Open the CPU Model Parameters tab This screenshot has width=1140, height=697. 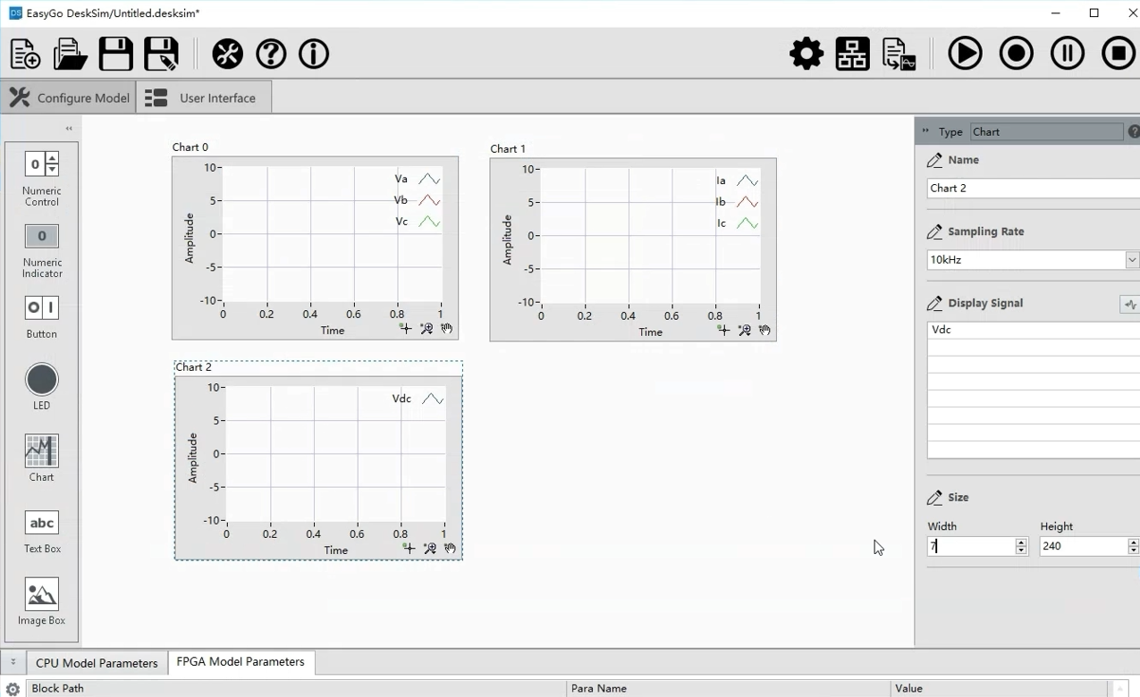click(97, 663)
